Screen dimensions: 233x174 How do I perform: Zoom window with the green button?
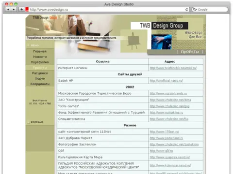pyautogui.click(x=16, y=4)
